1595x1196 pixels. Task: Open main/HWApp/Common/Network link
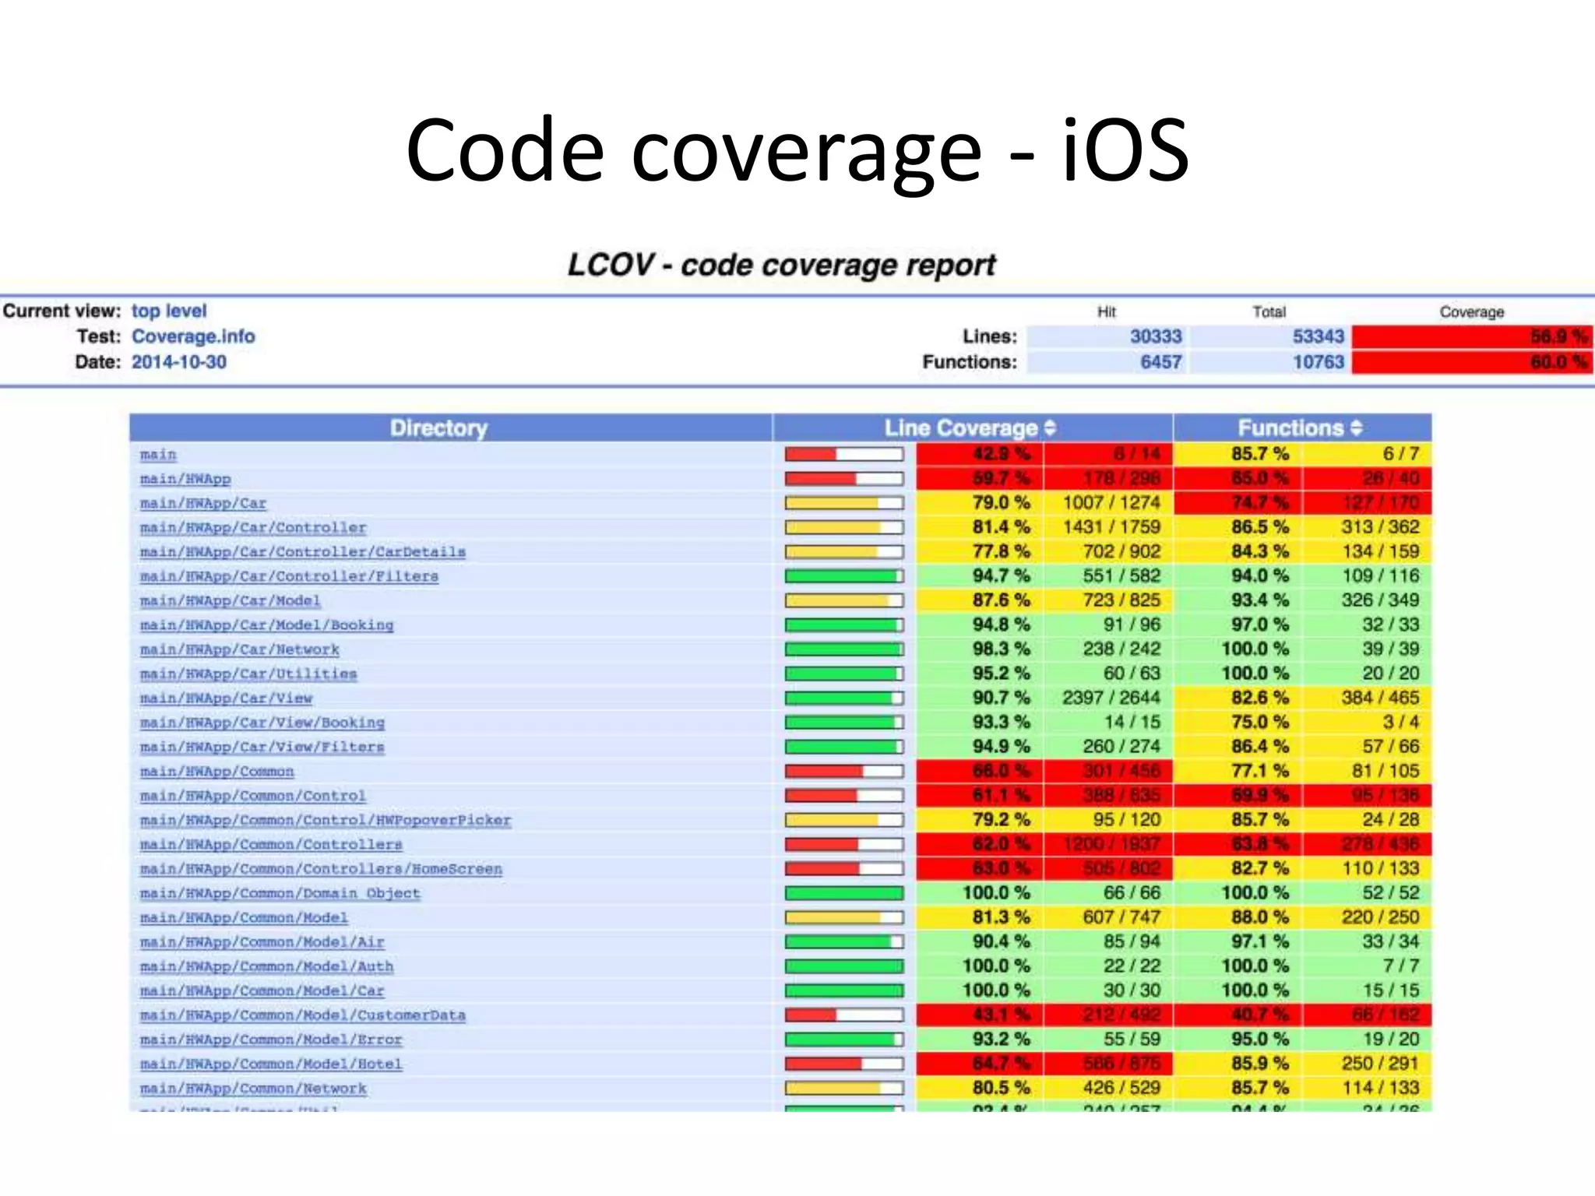point(253,1089)
